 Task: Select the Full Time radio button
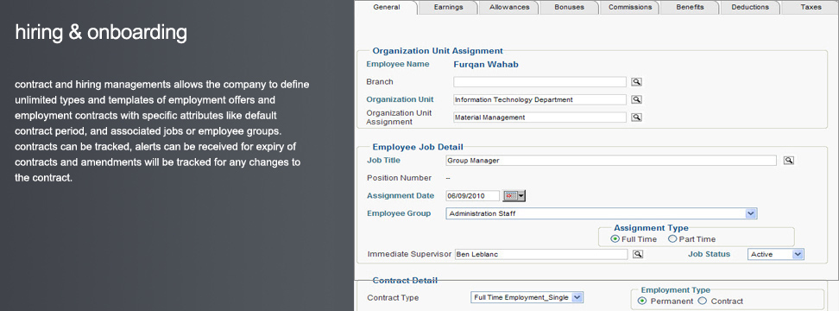point(615,239)
